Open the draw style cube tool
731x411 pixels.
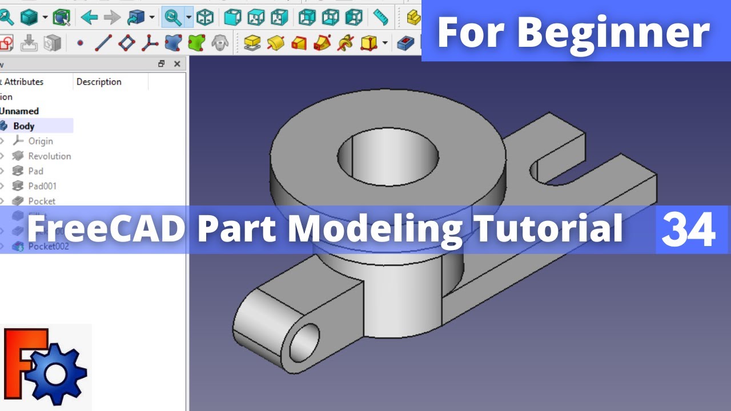29,18
